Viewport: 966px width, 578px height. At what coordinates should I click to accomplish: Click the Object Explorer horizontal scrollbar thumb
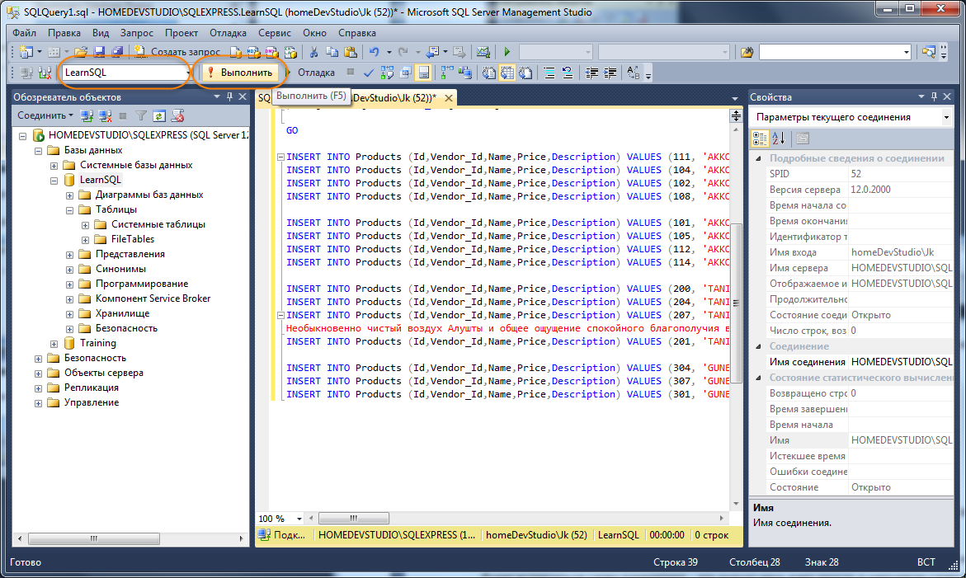pyautogui.click(x=94, y=538)
